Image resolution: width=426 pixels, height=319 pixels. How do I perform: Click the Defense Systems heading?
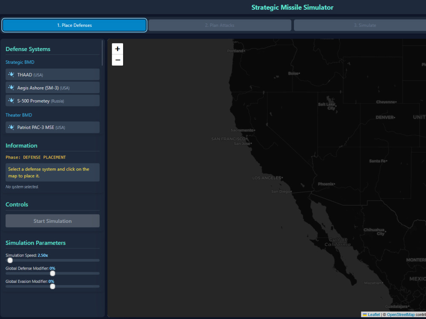28,49
